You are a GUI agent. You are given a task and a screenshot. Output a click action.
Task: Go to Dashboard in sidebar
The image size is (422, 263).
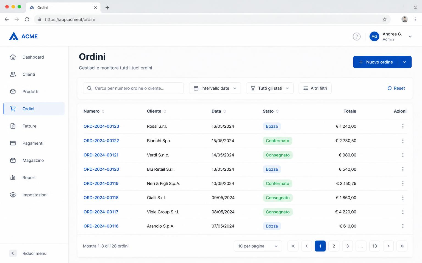click(x=34, y=57)
